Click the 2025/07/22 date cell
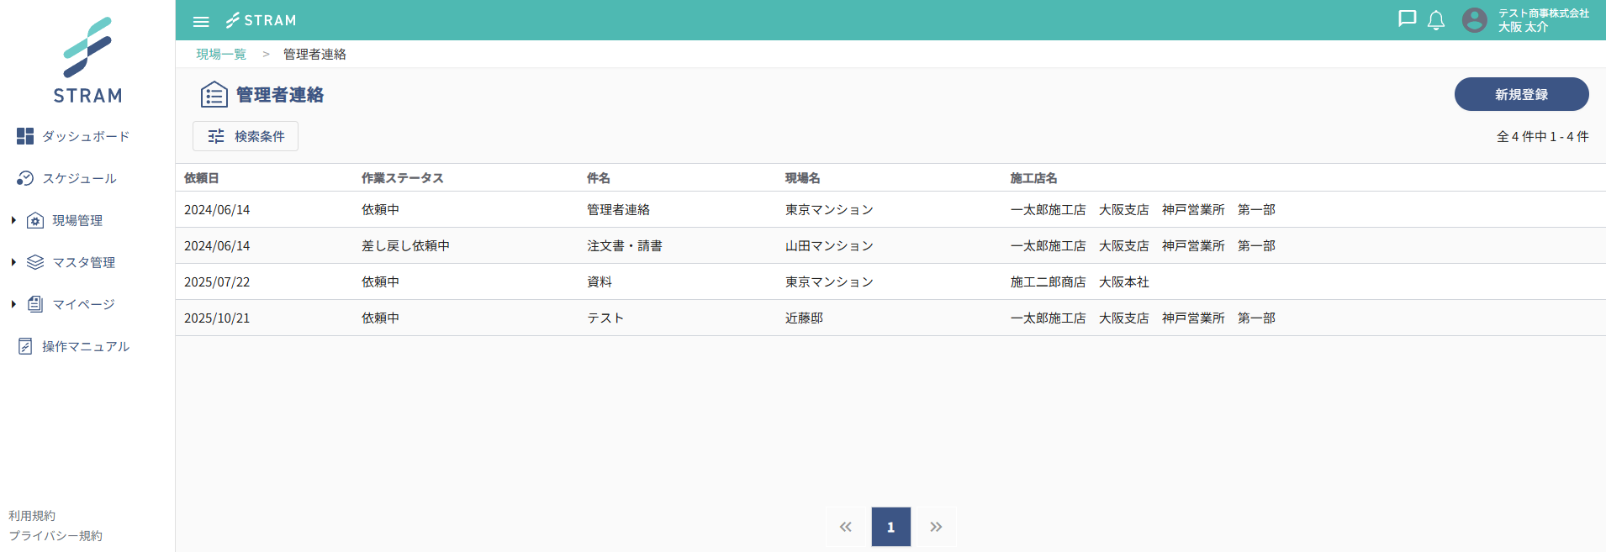 217,281
